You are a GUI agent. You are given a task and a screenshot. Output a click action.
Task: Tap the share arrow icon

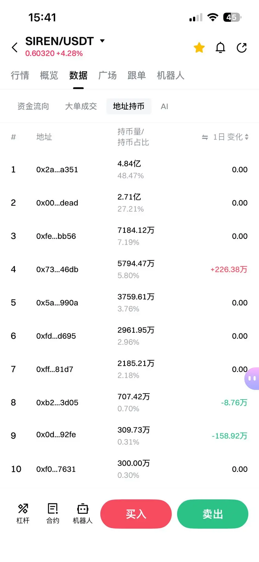(242, 48)
